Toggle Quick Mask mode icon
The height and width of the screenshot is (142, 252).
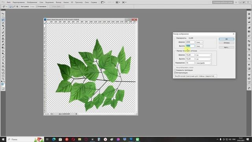click(3, 88)
